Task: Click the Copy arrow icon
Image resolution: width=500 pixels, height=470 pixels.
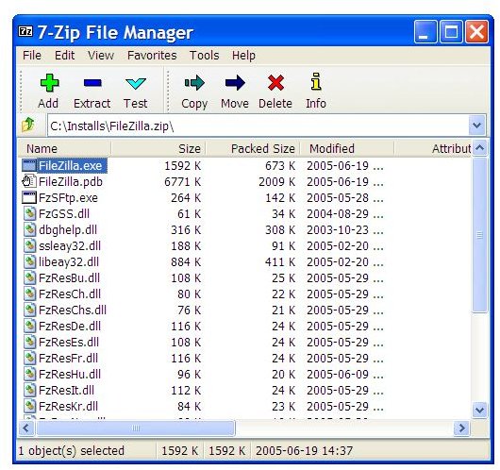Action: point(194,83)
